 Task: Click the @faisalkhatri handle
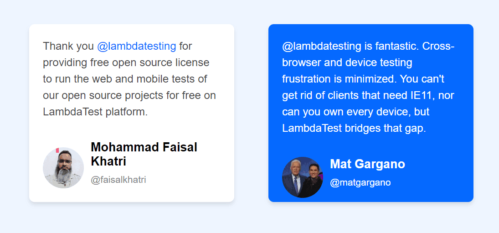click(x=118, y=180)
